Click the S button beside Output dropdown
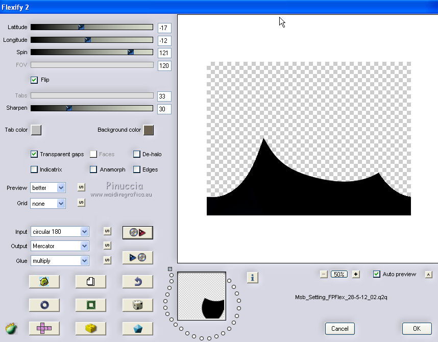This screenshot has height=342, width=438. (x=107, y=246)
